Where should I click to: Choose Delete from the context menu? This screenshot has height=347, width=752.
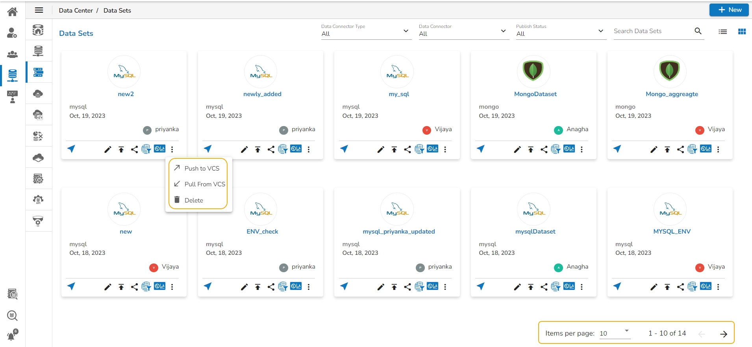pyautogui.click(x=194, y=200)
